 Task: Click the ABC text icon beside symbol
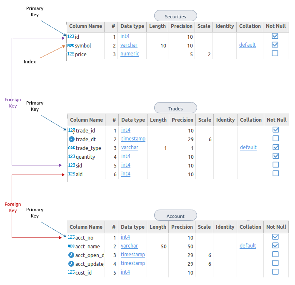tap(70, 45)
